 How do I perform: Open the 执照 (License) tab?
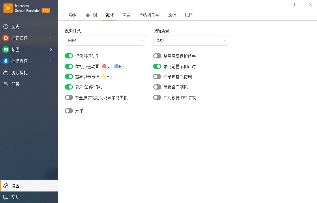pos(189,15)
